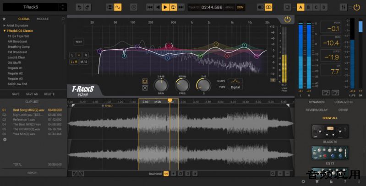Screen dimensions: 366x186
Task: Switch to the waveform view icon
Action: tap(118, 7)
